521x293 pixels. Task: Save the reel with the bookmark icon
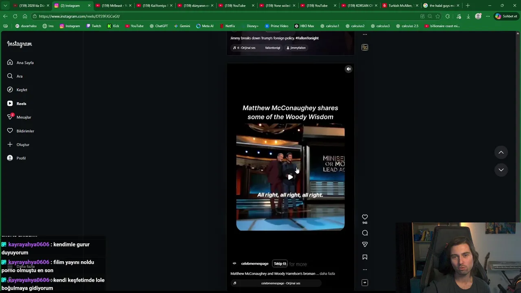coord(365,257)
